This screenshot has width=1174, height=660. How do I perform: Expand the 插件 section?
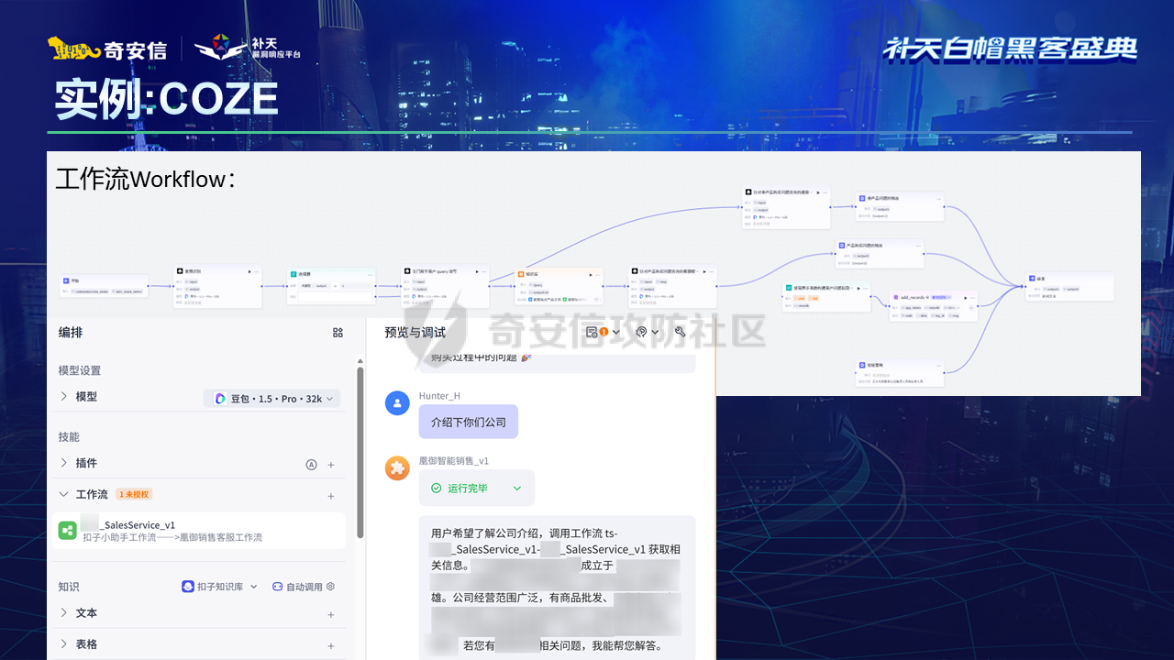click(x=64, y=464)
